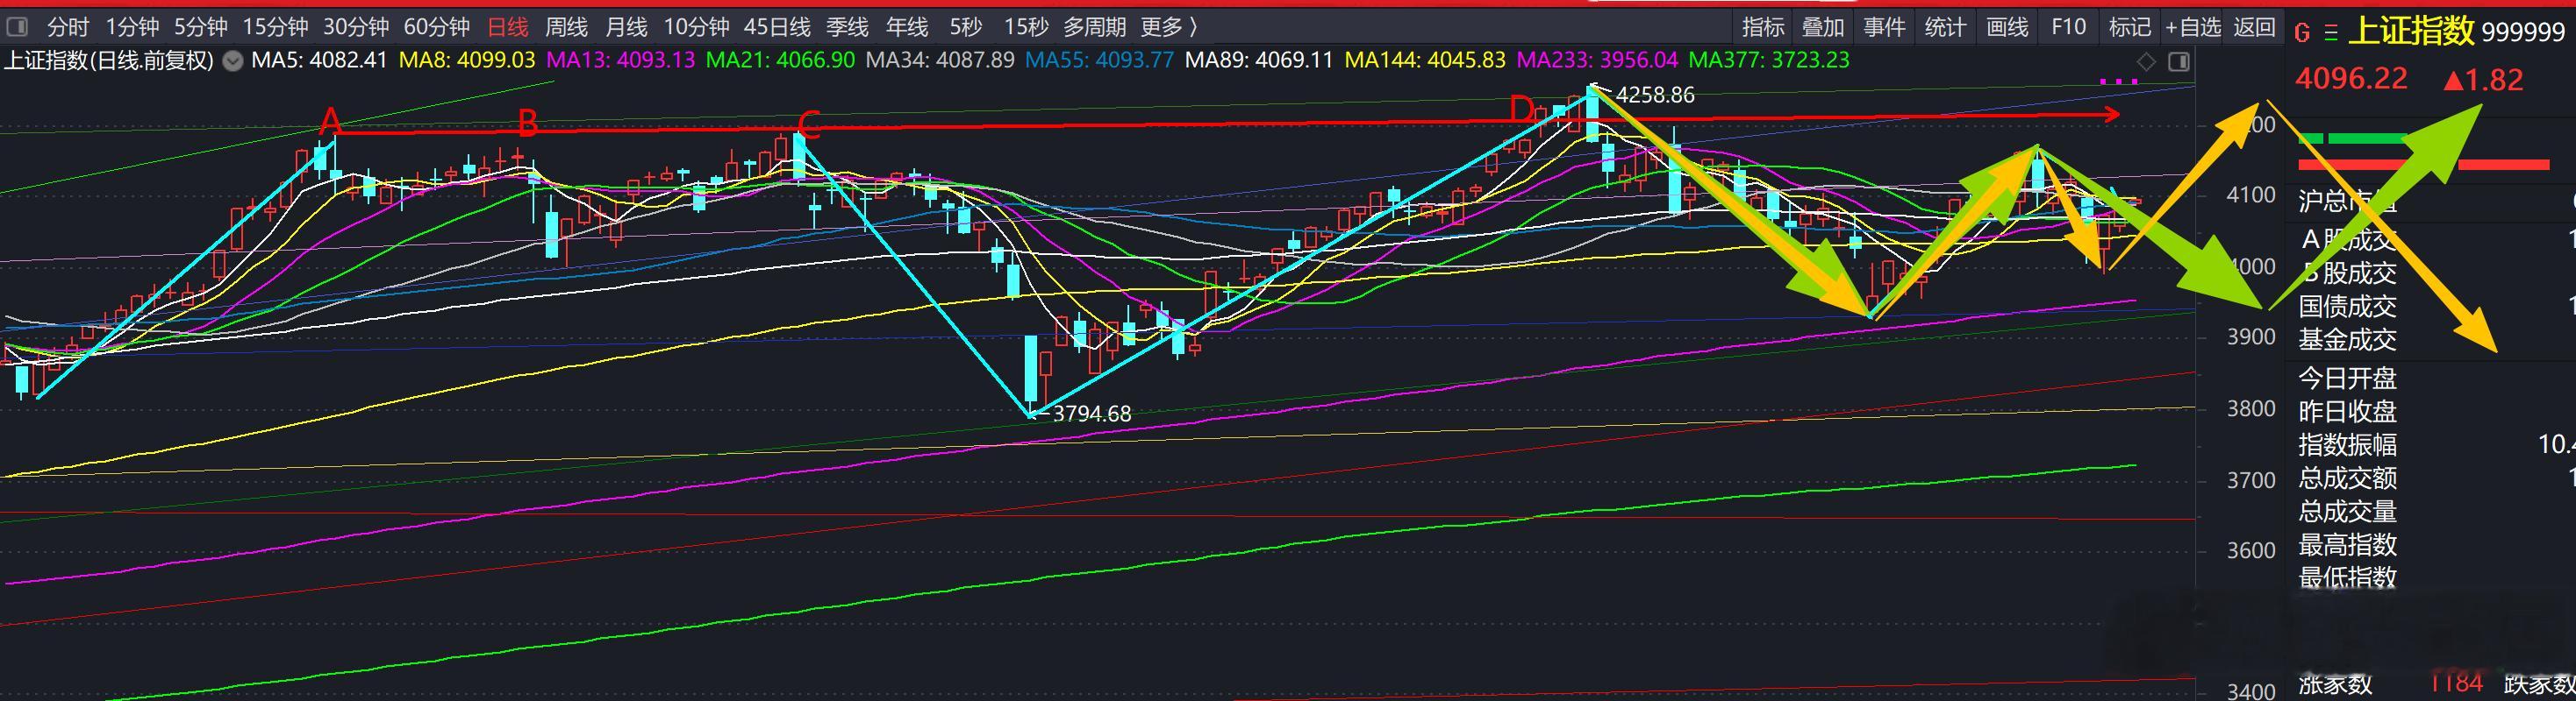Click the 返回 back button

(2254, 27)
